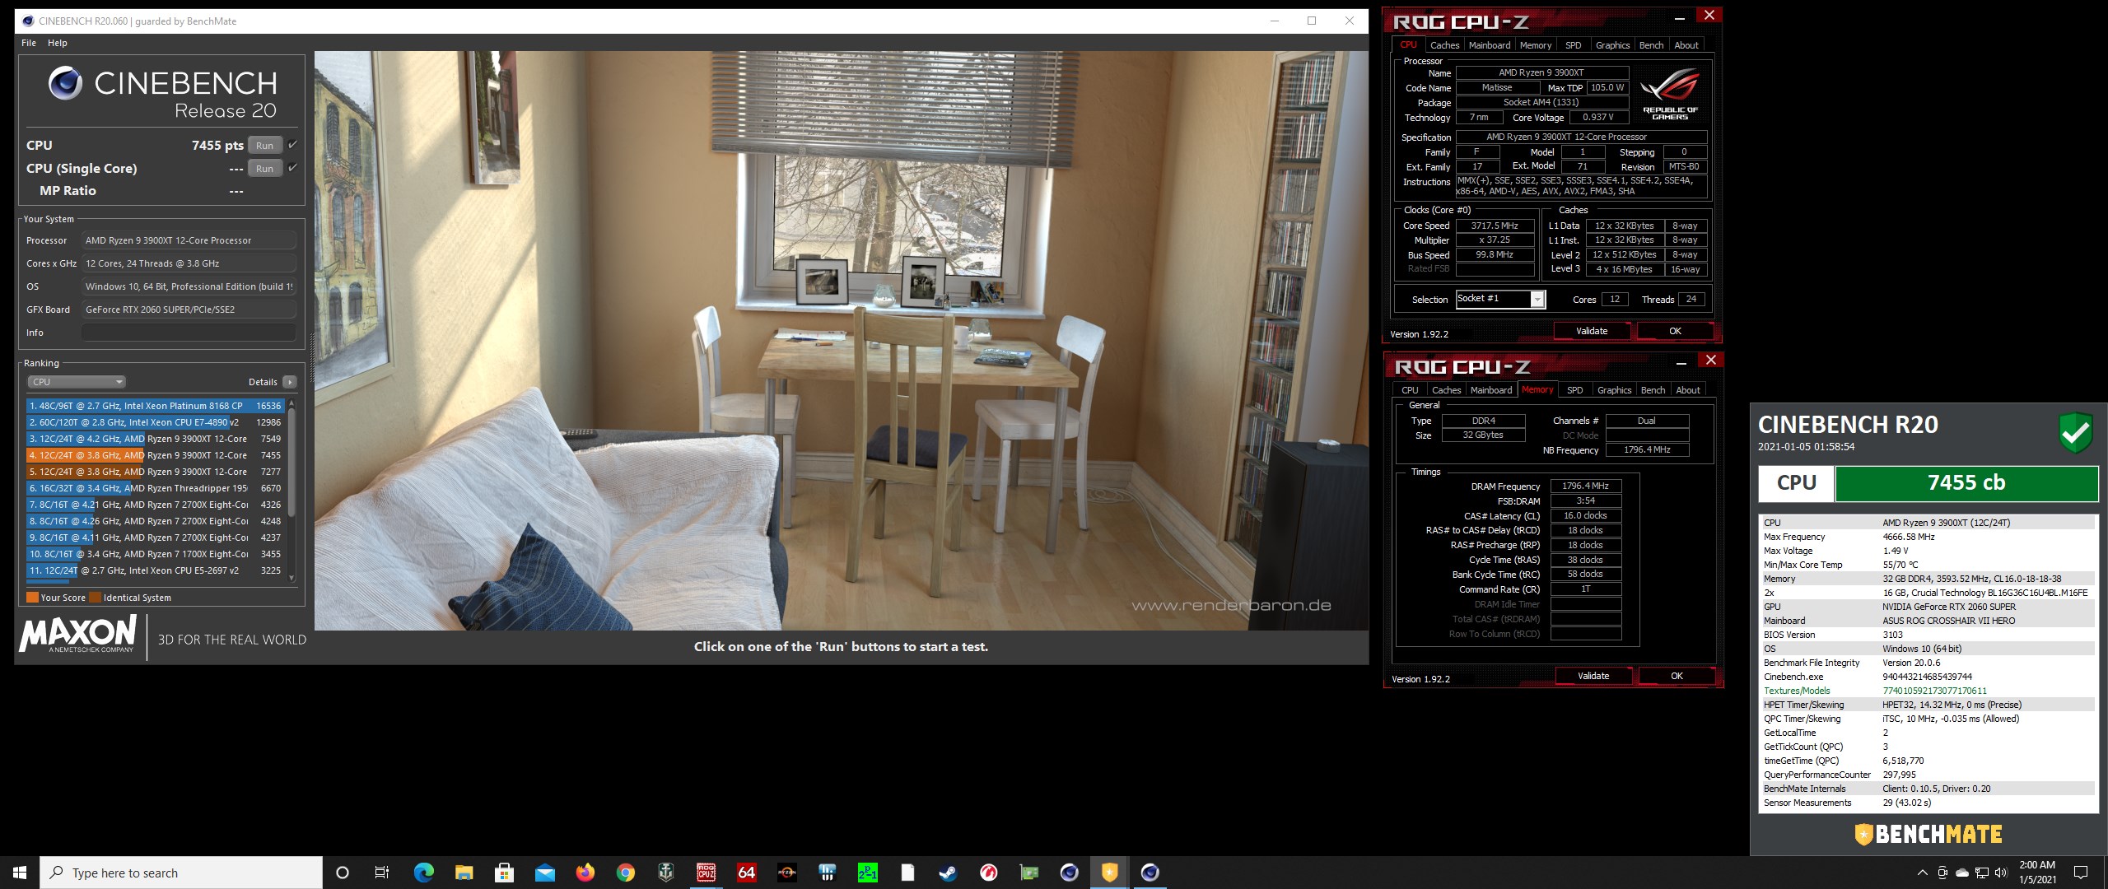Click OK in the lower CPU-Z window

pos(1677,676)
